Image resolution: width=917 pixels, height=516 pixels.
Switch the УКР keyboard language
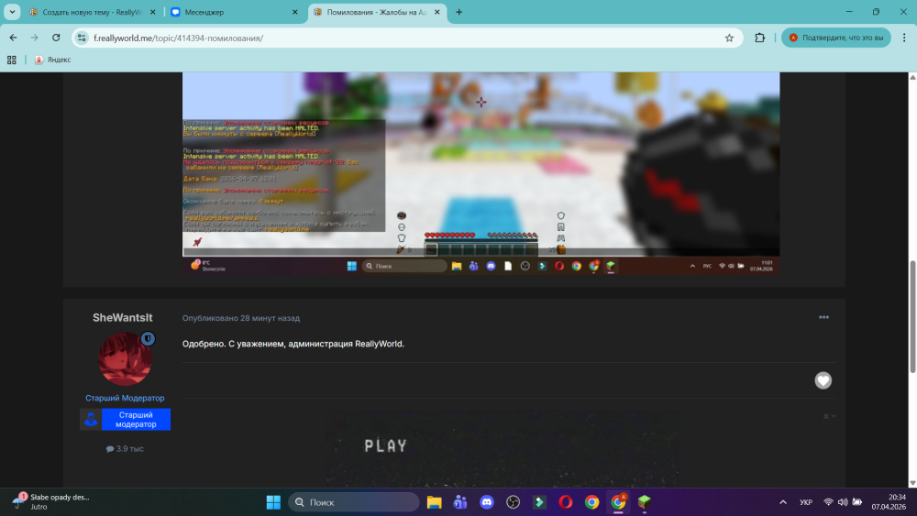pyautogui.click(x=806, y=502)
